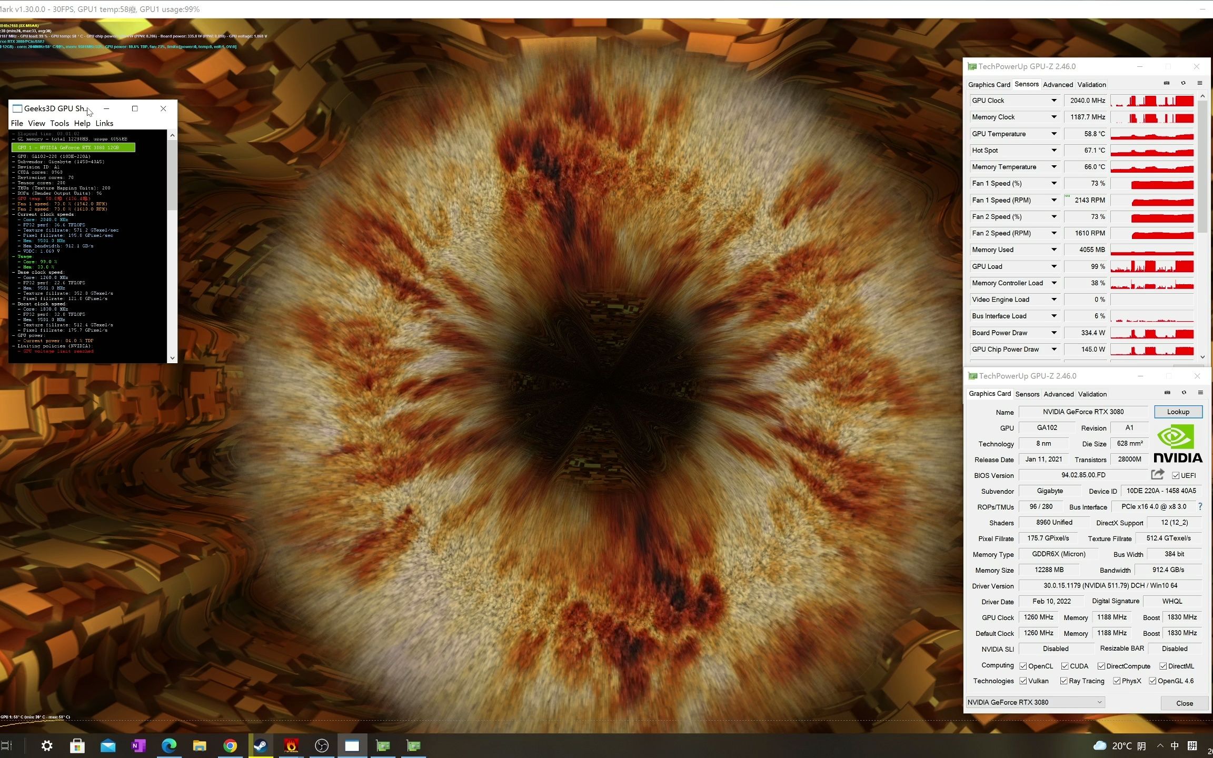Click the Lookup button

coord(1178,412)
